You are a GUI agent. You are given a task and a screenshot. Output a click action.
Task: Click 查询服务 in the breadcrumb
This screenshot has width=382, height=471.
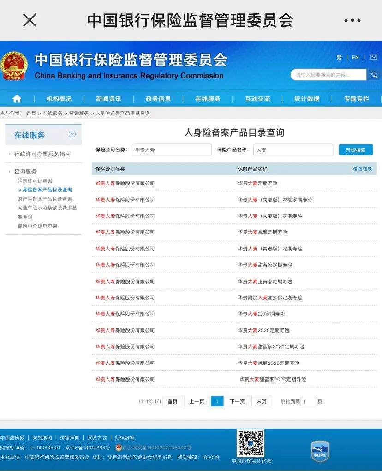pos(79,113)
